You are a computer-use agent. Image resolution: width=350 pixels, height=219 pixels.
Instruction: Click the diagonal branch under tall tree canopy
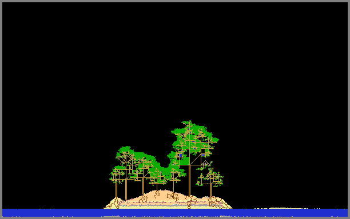(196, 159)
